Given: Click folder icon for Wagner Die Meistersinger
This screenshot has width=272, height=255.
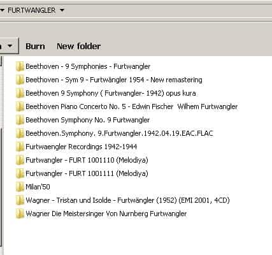Looking at the screenshot, I should coord(20,214).
